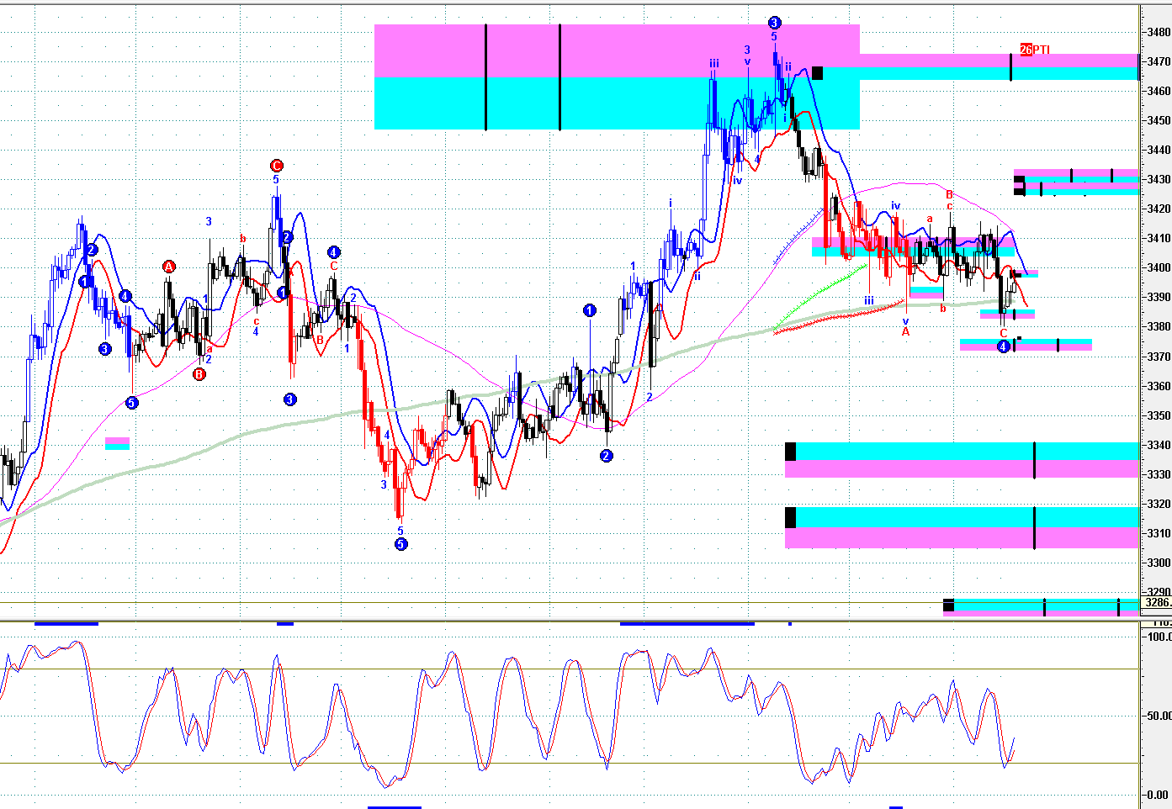Select black square starting the 3320 target band

pos(790,517)
